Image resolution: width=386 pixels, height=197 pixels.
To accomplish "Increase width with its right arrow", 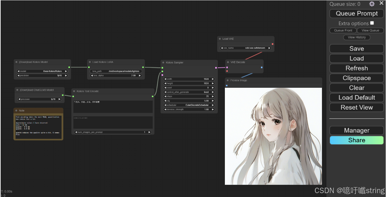I will pos(213,79).
